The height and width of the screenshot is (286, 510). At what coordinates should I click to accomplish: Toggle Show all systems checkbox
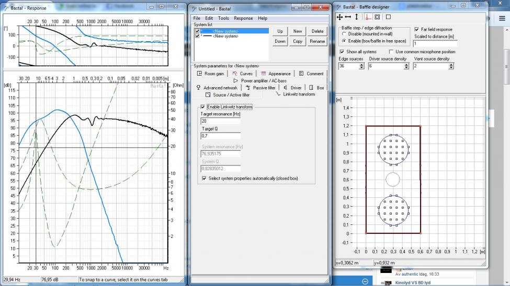(x=342, y=52)
